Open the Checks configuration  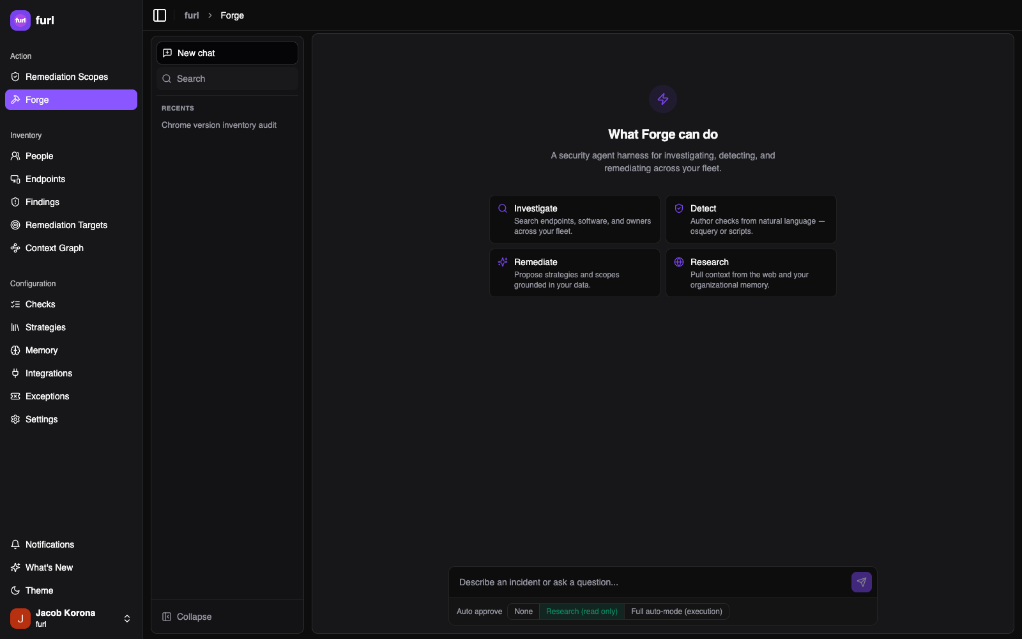pos(71,304)
